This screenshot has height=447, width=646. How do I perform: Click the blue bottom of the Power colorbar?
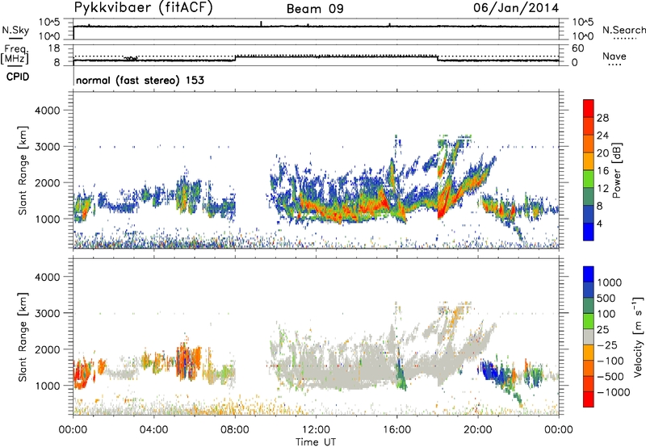coord(589,232)
